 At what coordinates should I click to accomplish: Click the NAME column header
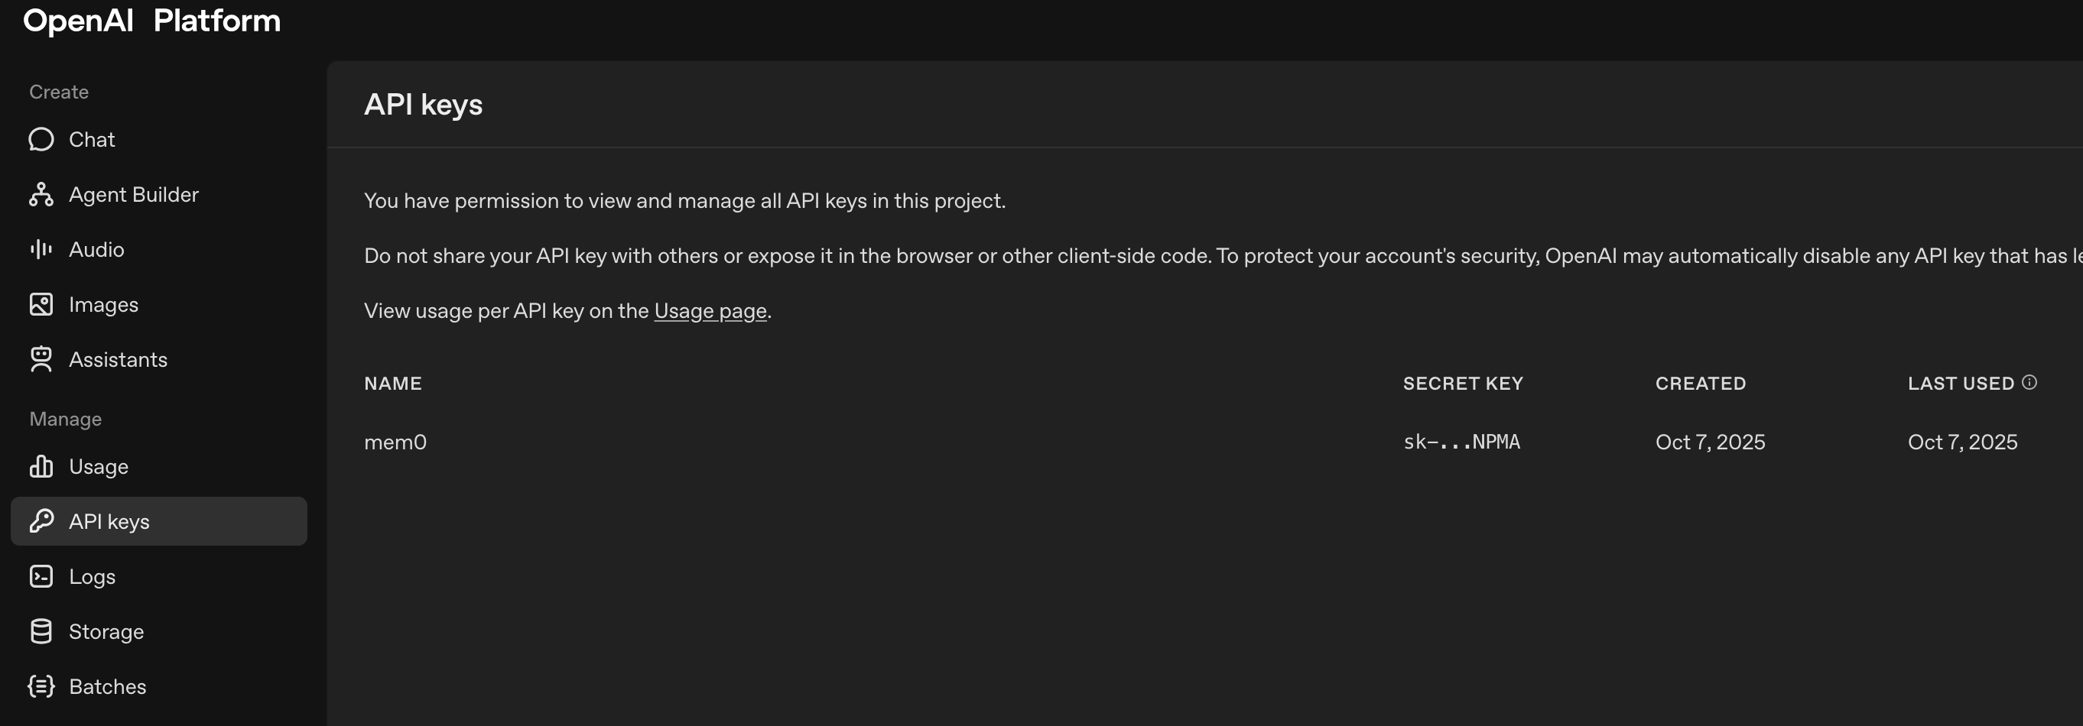pos(392,383)
